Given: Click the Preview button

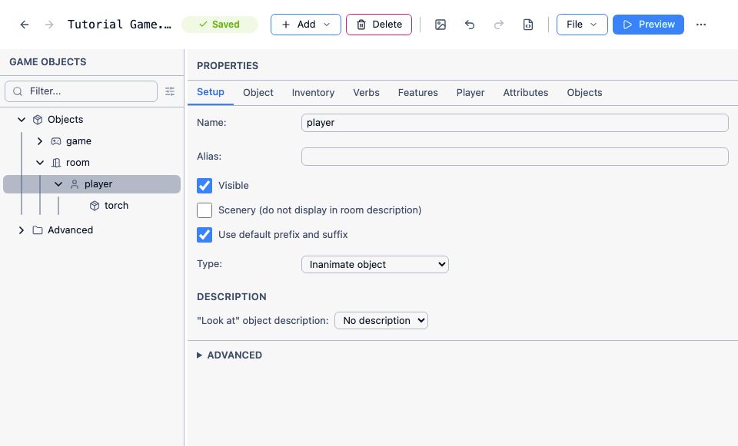Looking at the screenshot, I should point(648,25).
